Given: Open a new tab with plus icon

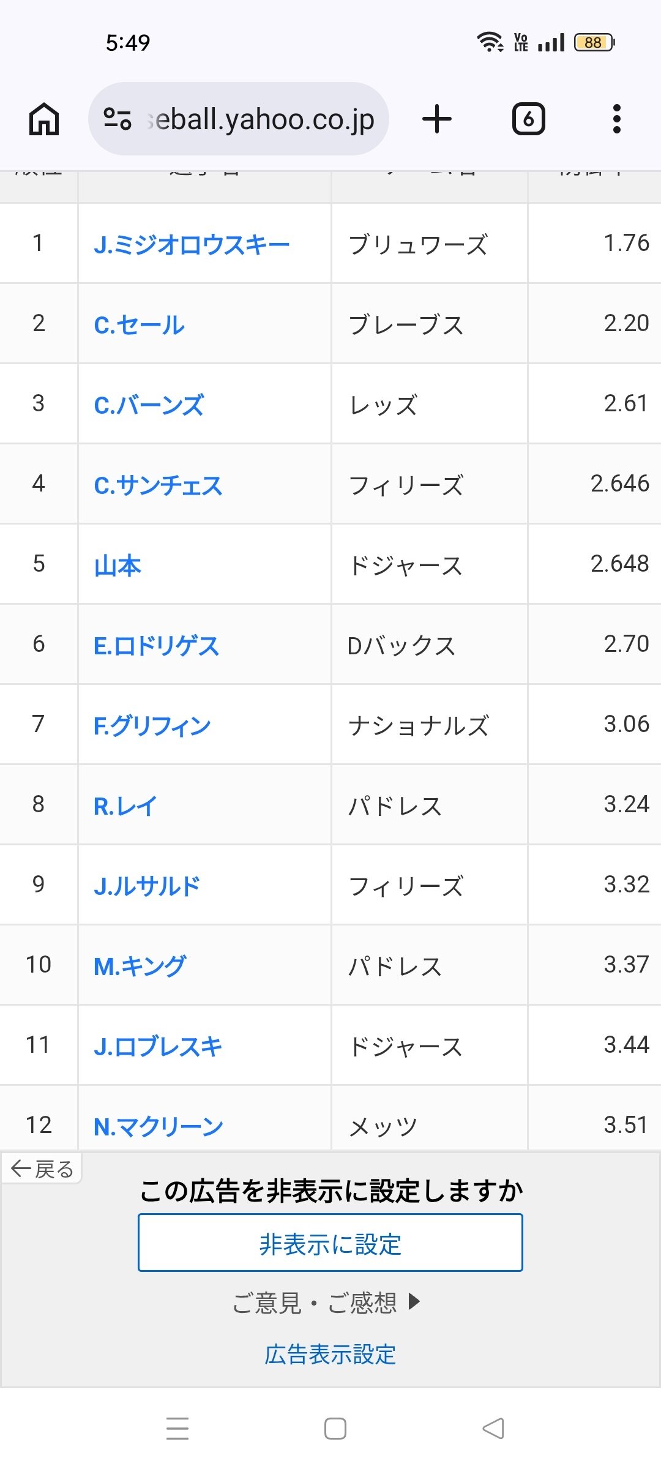Looking at the screenshot, I should point(437,119).
